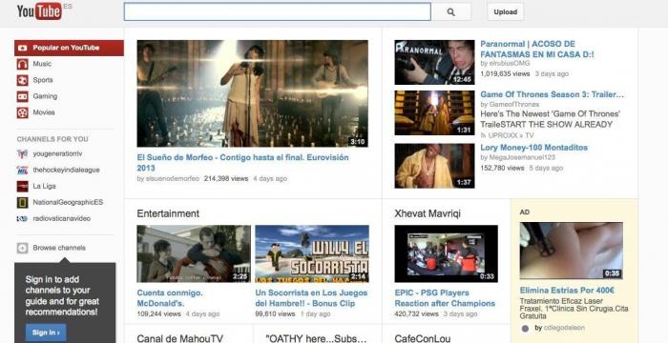Click the Gaming controller icon
Image resolution: width=668 pixels, height=343 pixels.
(x=23, y=96)
